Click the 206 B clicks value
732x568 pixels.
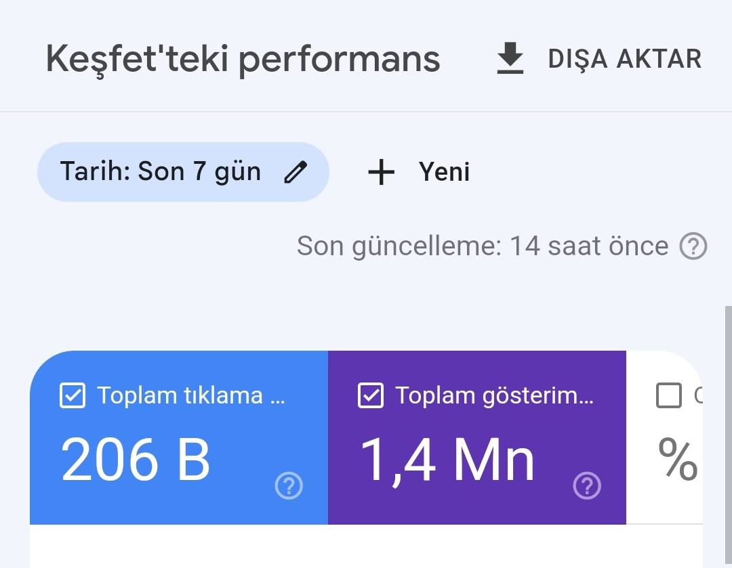tap(136, 460)
